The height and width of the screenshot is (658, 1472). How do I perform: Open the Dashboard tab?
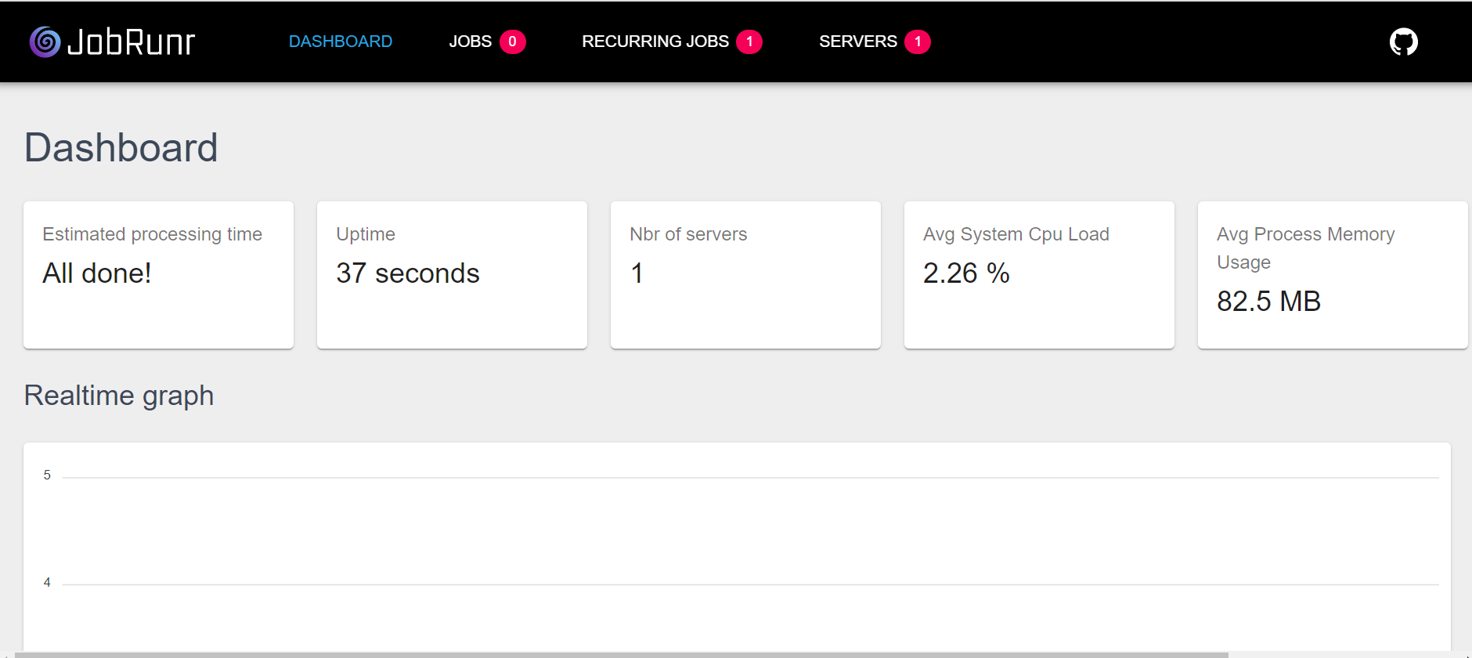click(341, 42)
